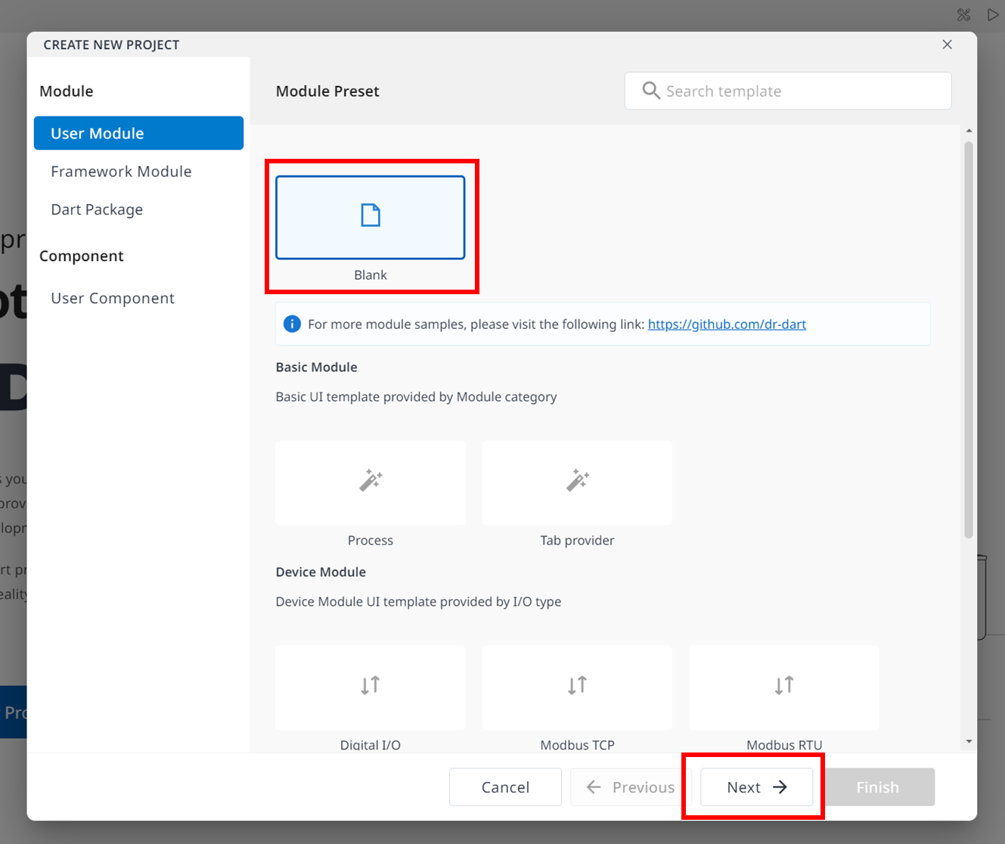Viewport: 1005px width, 844px height.
Task: Click the Device Module heading
Action: tap(321, 572)
